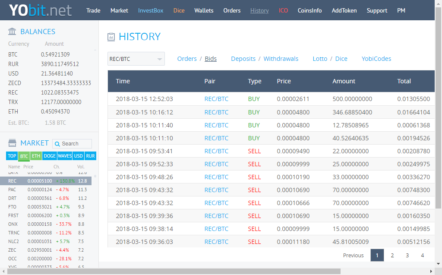This screenshot has height=275, width=442.
Task: Select the DRT market row
Action: [46, 198]
